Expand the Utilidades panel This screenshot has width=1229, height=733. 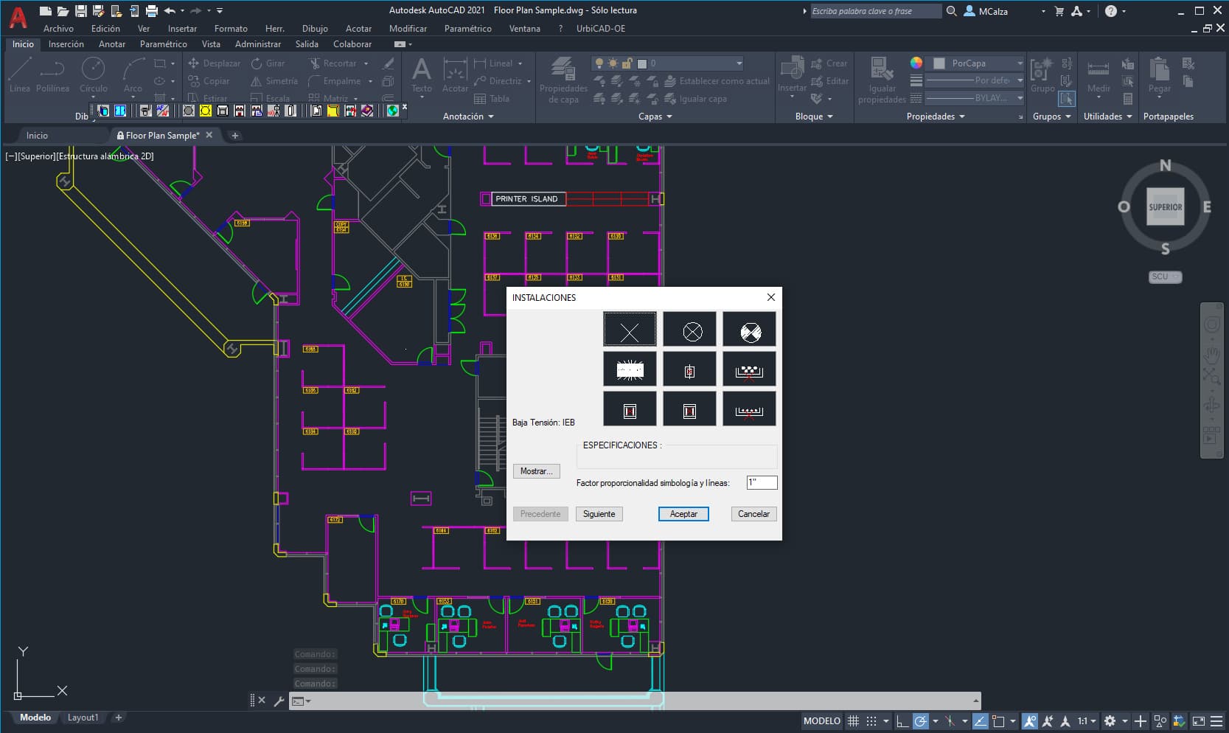click(1107, 117)
